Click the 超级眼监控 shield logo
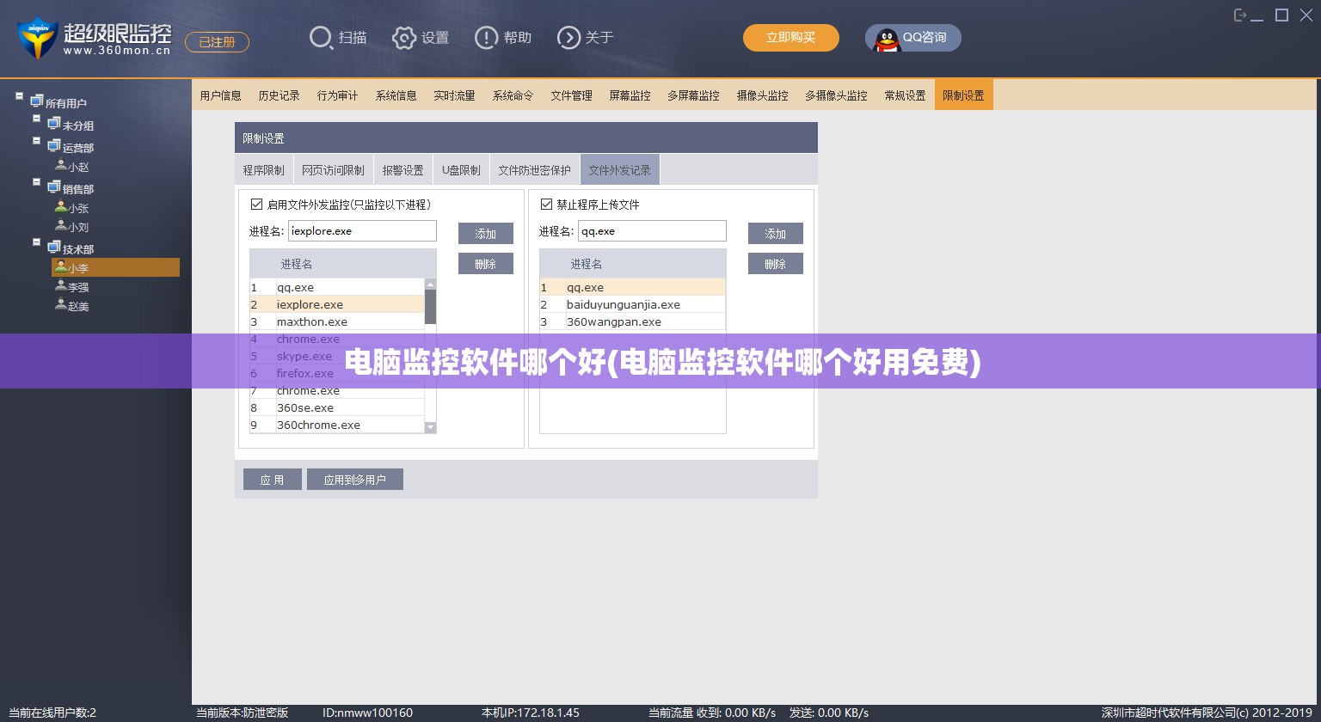 (36, 38)
